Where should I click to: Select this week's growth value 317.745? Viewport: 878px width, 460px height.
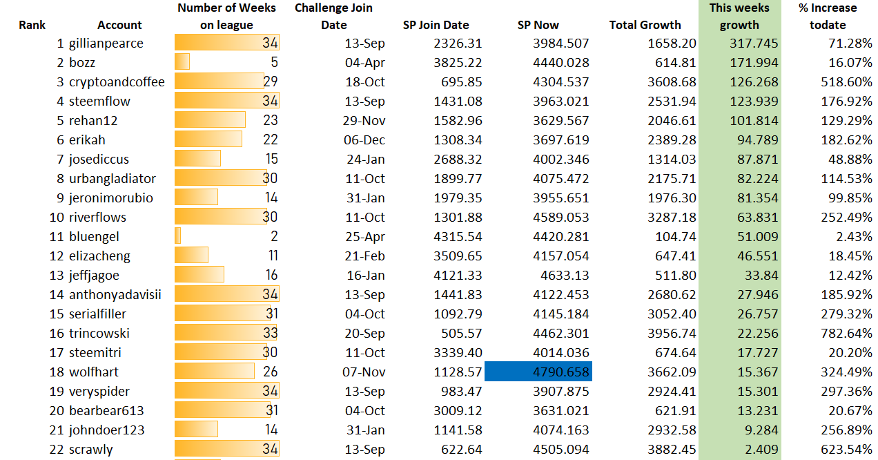point(754,43)
